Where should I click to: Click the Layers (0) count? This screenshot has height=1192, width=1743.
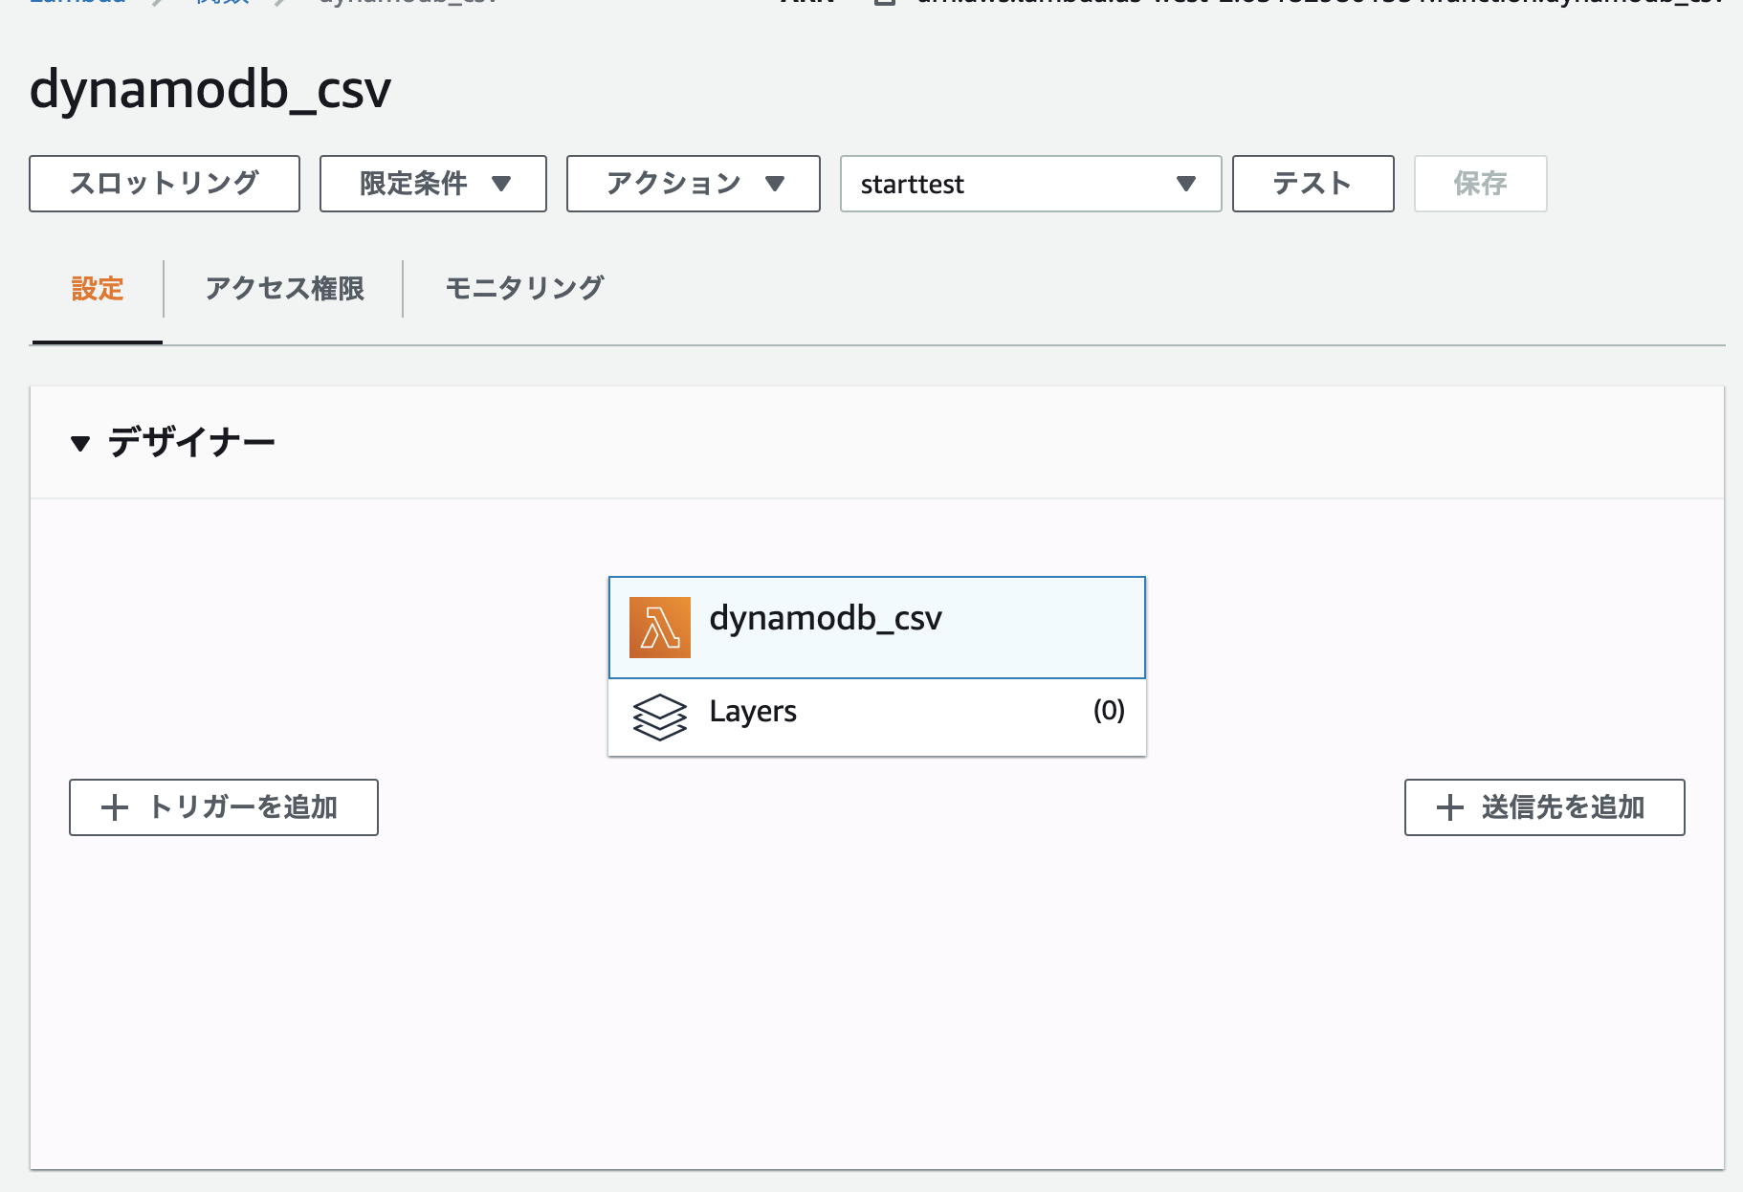1109,711
